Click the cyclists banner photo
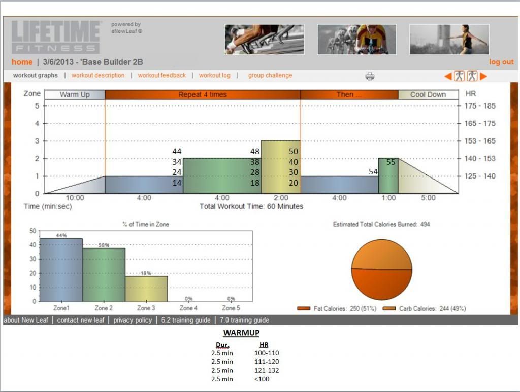Screen dimensions: 520x392 coord(357,40)
